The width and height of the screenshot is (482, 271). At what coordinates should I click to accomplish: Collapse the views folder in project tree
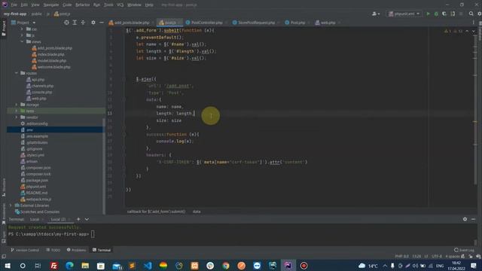[22, 41]
